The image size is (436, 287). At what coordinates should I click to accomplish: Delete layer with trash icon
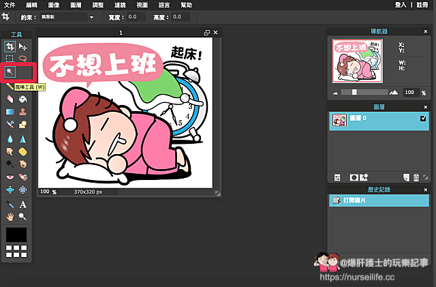(x=416, y=177)
